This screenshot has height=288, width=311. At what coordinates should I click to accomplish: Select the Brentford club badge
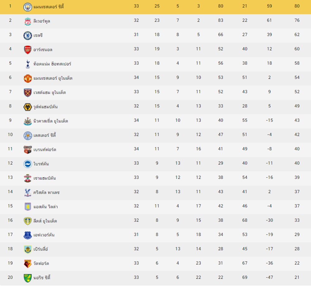[28, 150]
